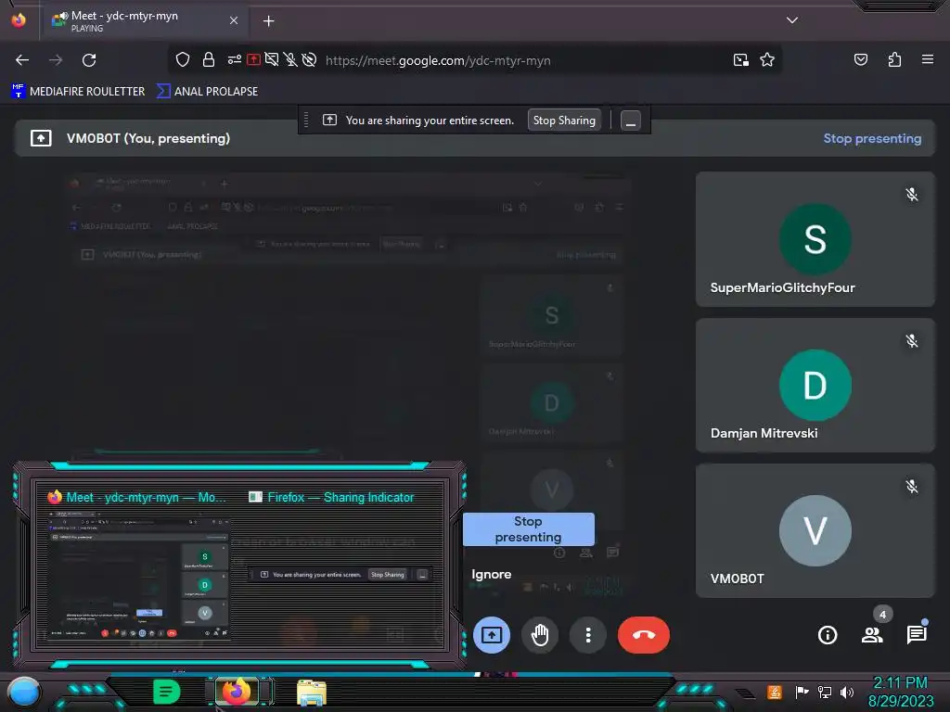This screenshot has height=712, width=950.
Task: Open volume speaker icon in tray
Action: click(x=846, y=692)
